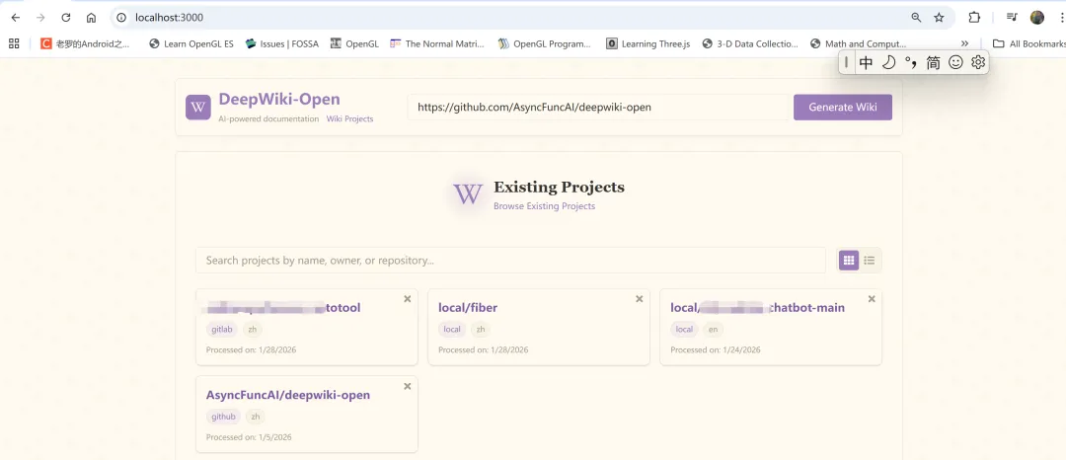
Task: Open the OpenGL Program... bookmark
Action: click(x=545, y=43)
